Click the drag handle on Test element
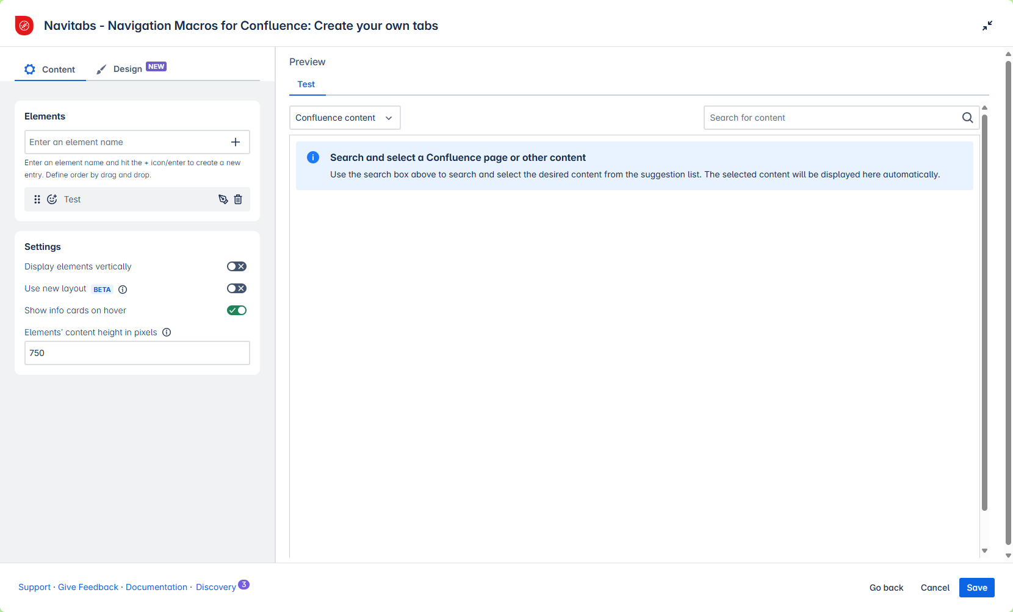The width and height of the screenshot is (1013, 612). tap(37, 199)
